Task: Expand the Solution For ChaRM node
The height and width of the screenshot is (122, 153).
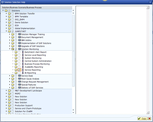Action: coord(6,111)
